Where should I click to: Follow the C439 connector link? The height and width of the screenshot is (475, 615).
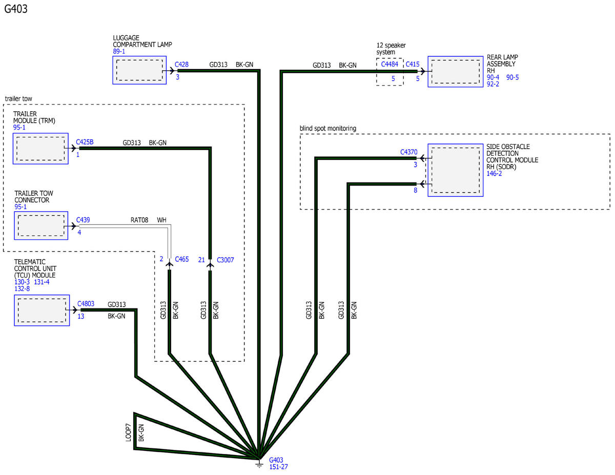pos(83,220)
